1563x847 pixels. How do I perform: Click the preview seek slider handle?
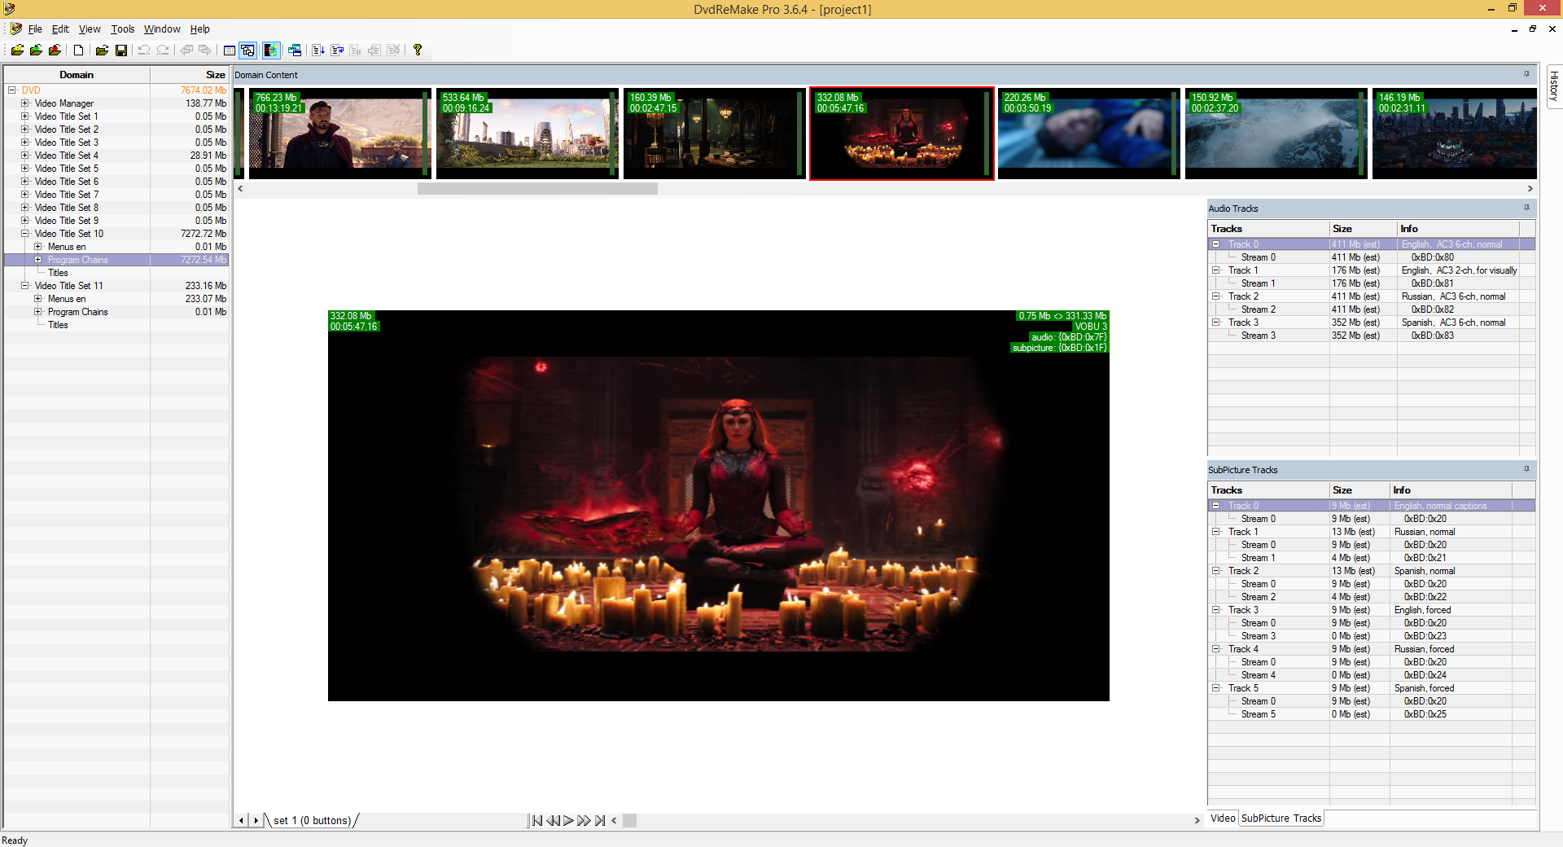coord(629,820)
